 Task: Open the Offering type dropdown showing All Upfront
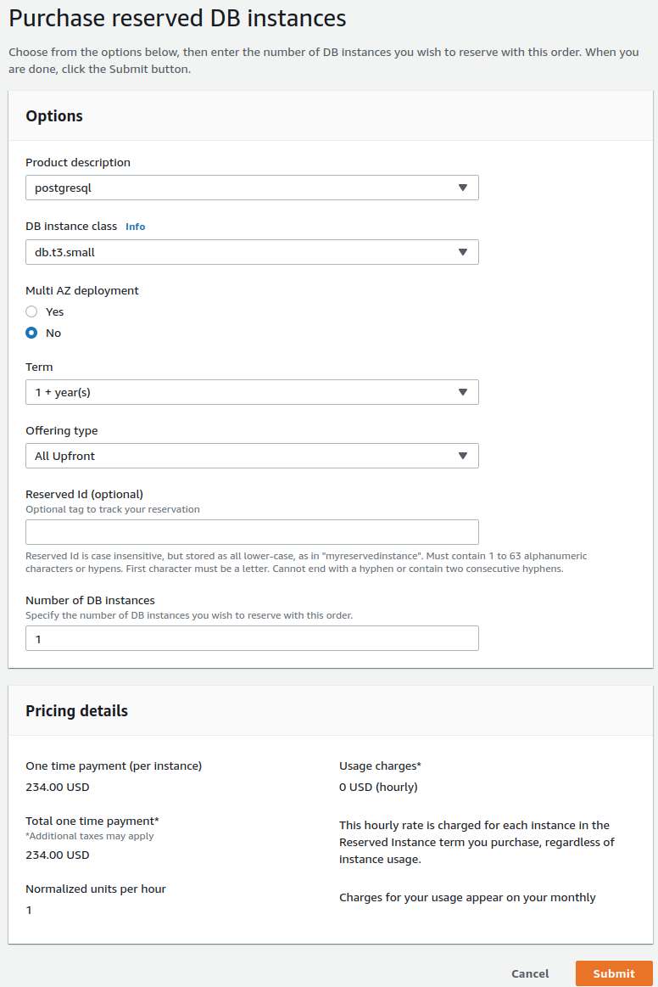[x=252, y=456]
